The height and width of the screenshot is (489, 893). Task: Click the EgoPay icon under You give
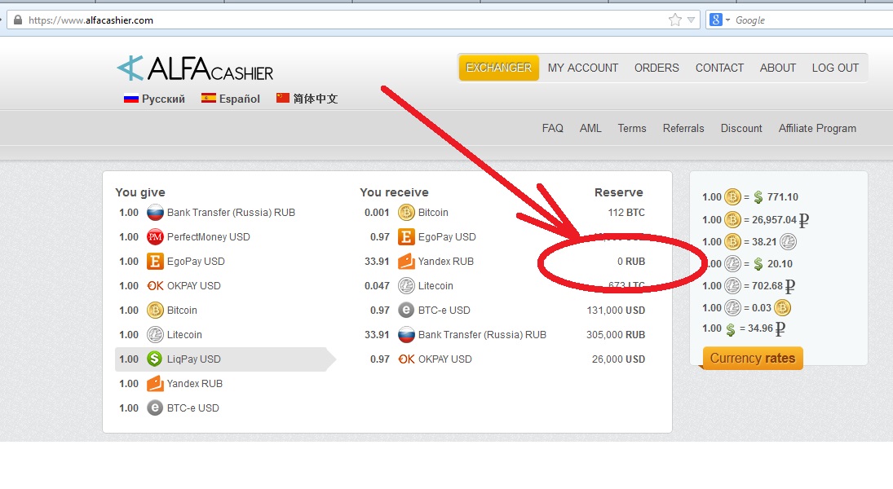[x=155, y=262]
